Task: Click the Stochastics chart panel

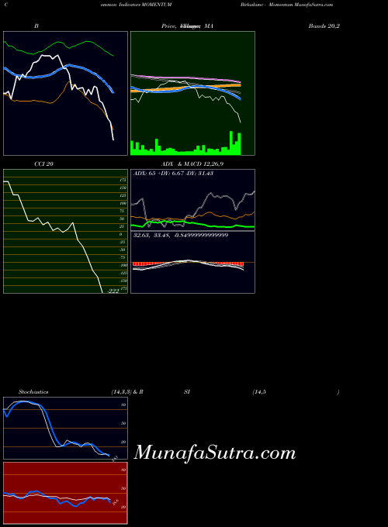Action: (66, 428)
